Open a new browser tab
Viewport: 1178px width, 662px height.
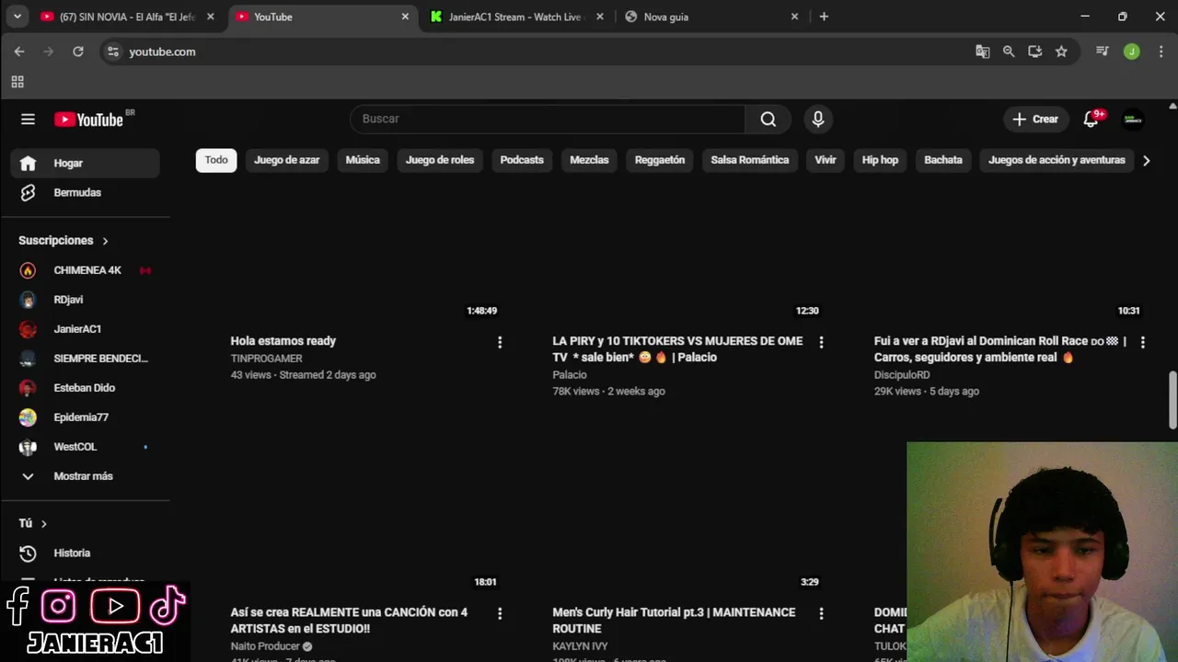coord(824,17)
